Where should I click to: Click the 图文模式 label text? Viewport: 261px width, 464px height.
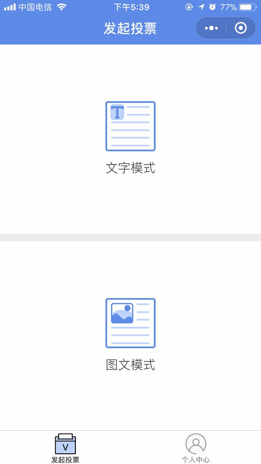pos(130,365)
